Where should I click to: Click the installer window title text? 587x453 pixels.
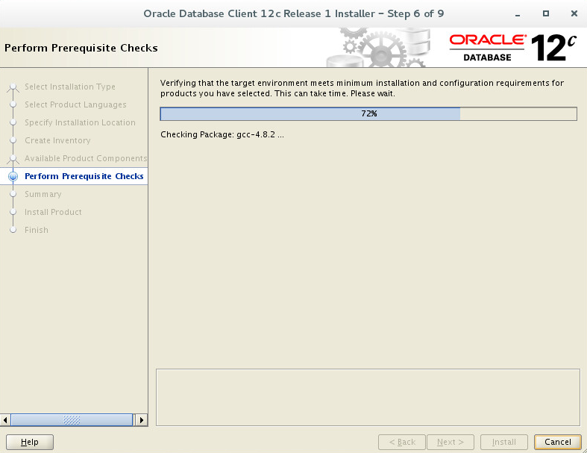pyautogui.click(x=294, y=14)
